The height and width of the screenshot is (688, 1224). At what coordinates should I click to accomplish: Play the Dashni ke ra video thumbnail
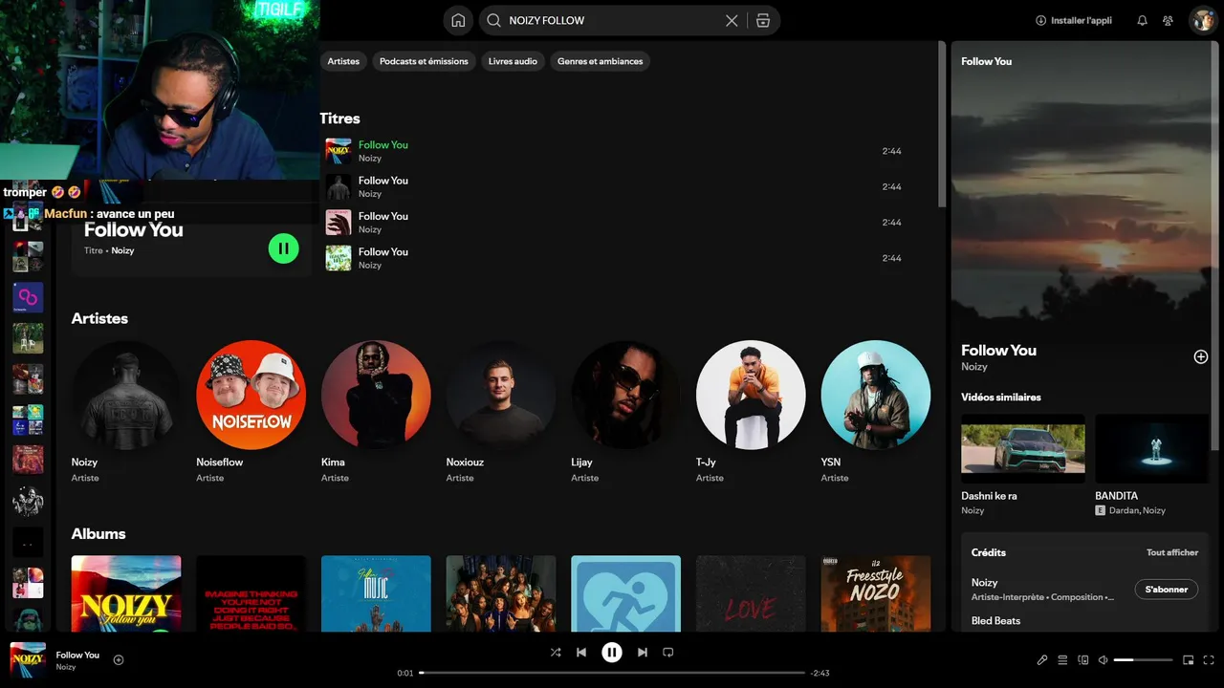click(1023, 448)
